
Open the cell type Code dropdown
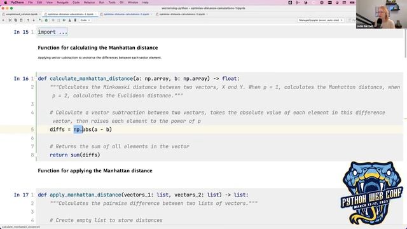click(85, 20)
